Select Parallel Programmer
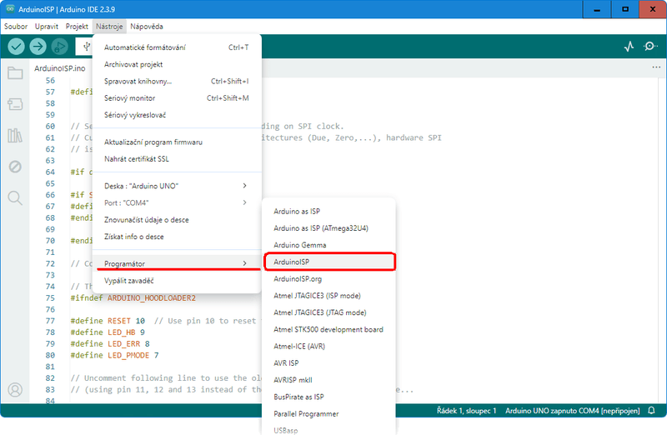This screenshot has width=667, height=435. 328,413
